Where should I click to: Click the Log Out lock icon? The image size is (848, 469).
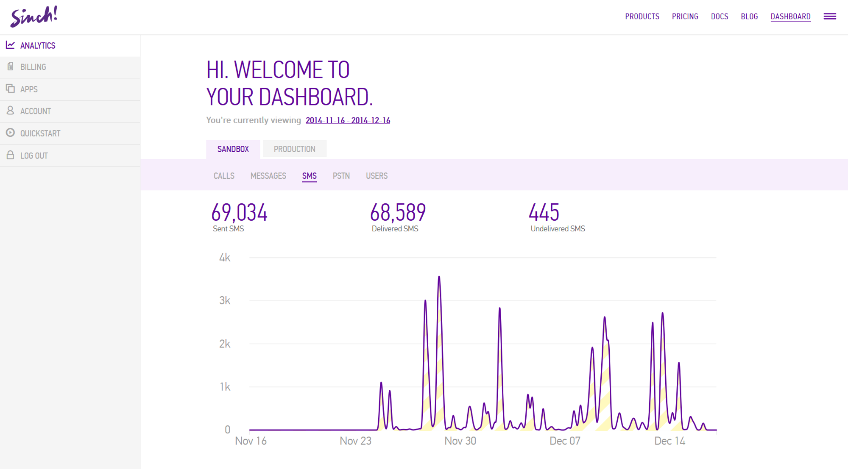pos(10,155)
